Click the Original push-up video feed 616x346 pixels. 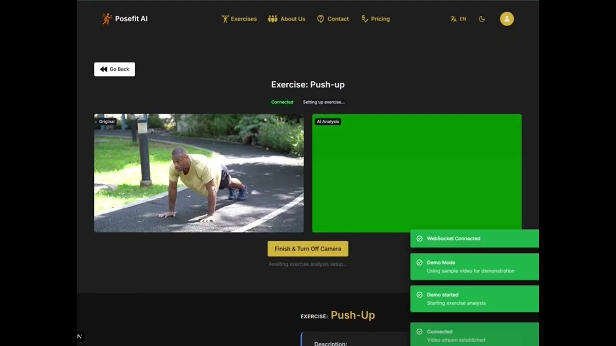pyautogui.click(x=198, y=173)
